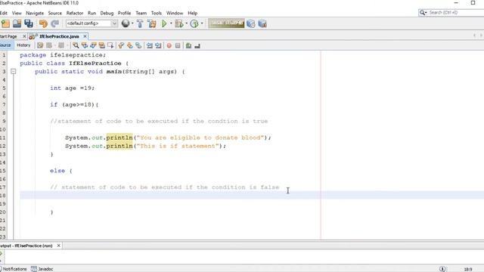Click the Find Selection magnifier icon
This screenshot has height=272, width=484.
pyautogui.click(x=76, y=45)
